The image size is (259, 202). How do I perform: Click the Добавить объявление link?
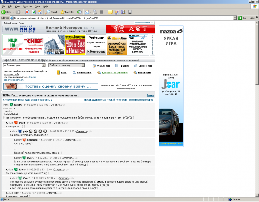115,73
